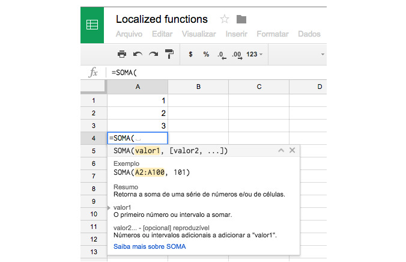406x262 pixels.
Task: Open the move-to-folder icon
Action: pyautogui.click(x=241, y=19)
